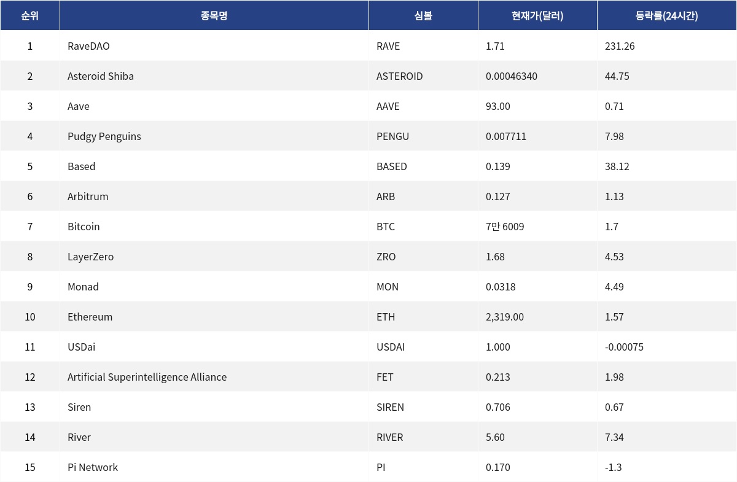737x482 pixels.
Task: Select Artificial Superintelligence Alliance name cell
Action: click(147, 377)
